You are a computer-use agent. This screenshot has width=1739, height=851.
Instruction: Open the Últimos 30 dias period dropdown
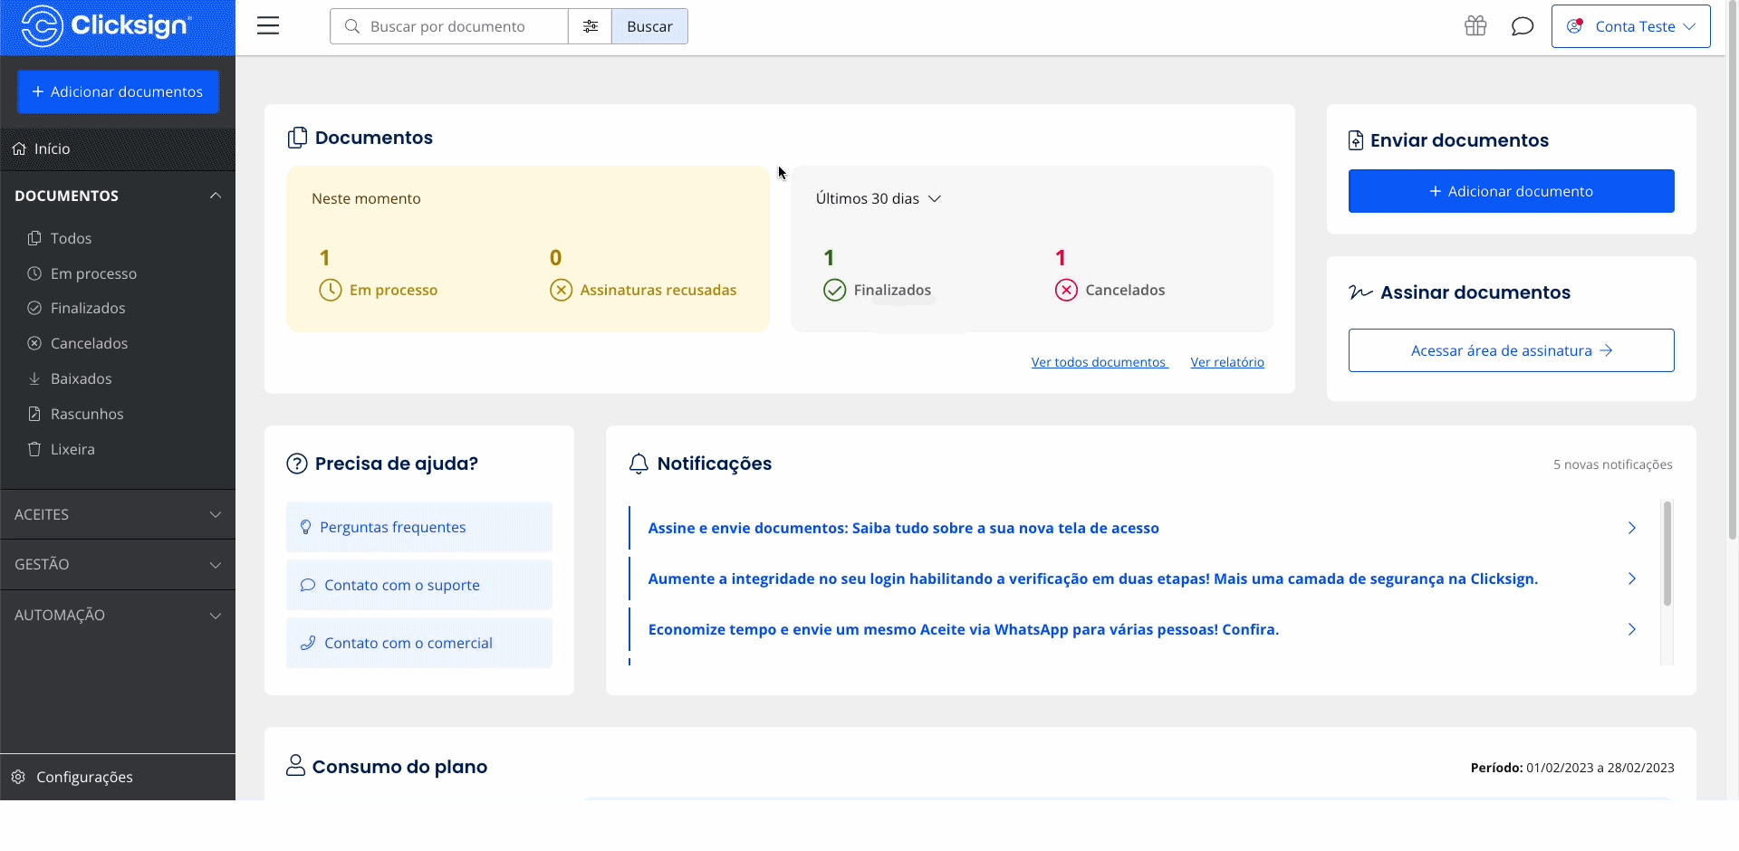pyautogui.click(x=879, y=198)
